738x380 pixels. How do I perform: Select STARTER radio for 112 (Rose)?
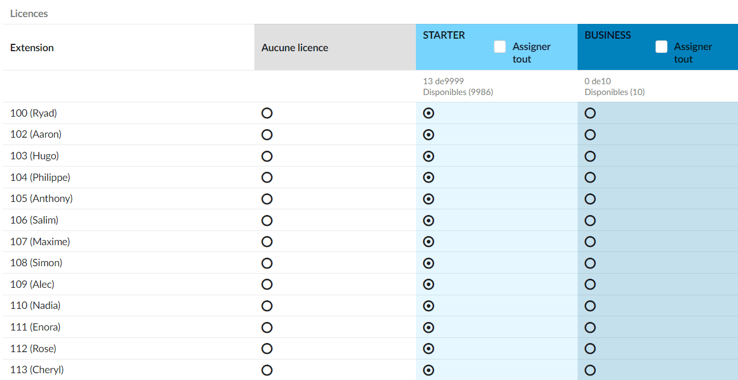click(429, 349)
